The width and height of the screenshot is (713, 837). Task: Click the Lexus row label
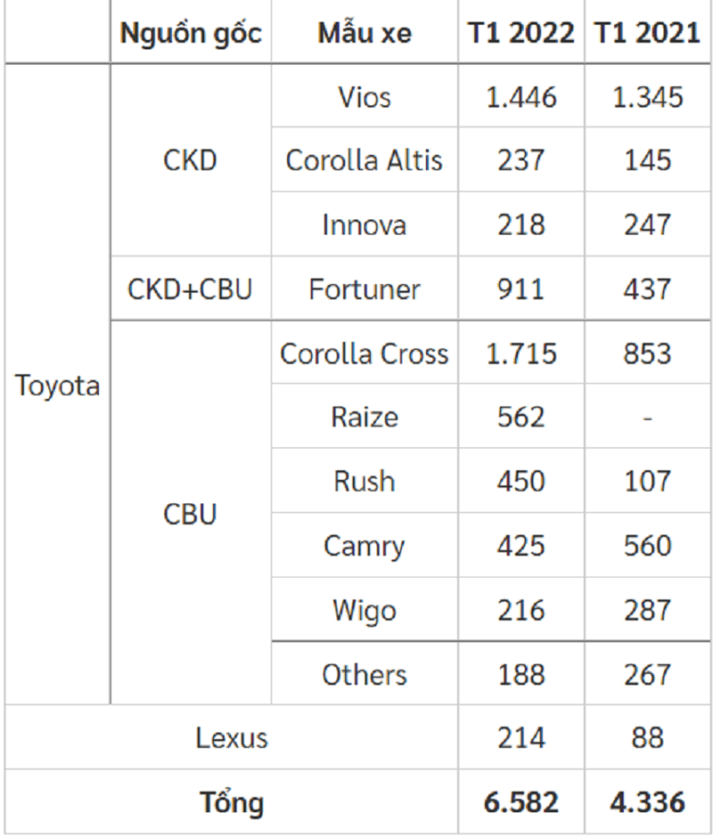pos(232,737)
